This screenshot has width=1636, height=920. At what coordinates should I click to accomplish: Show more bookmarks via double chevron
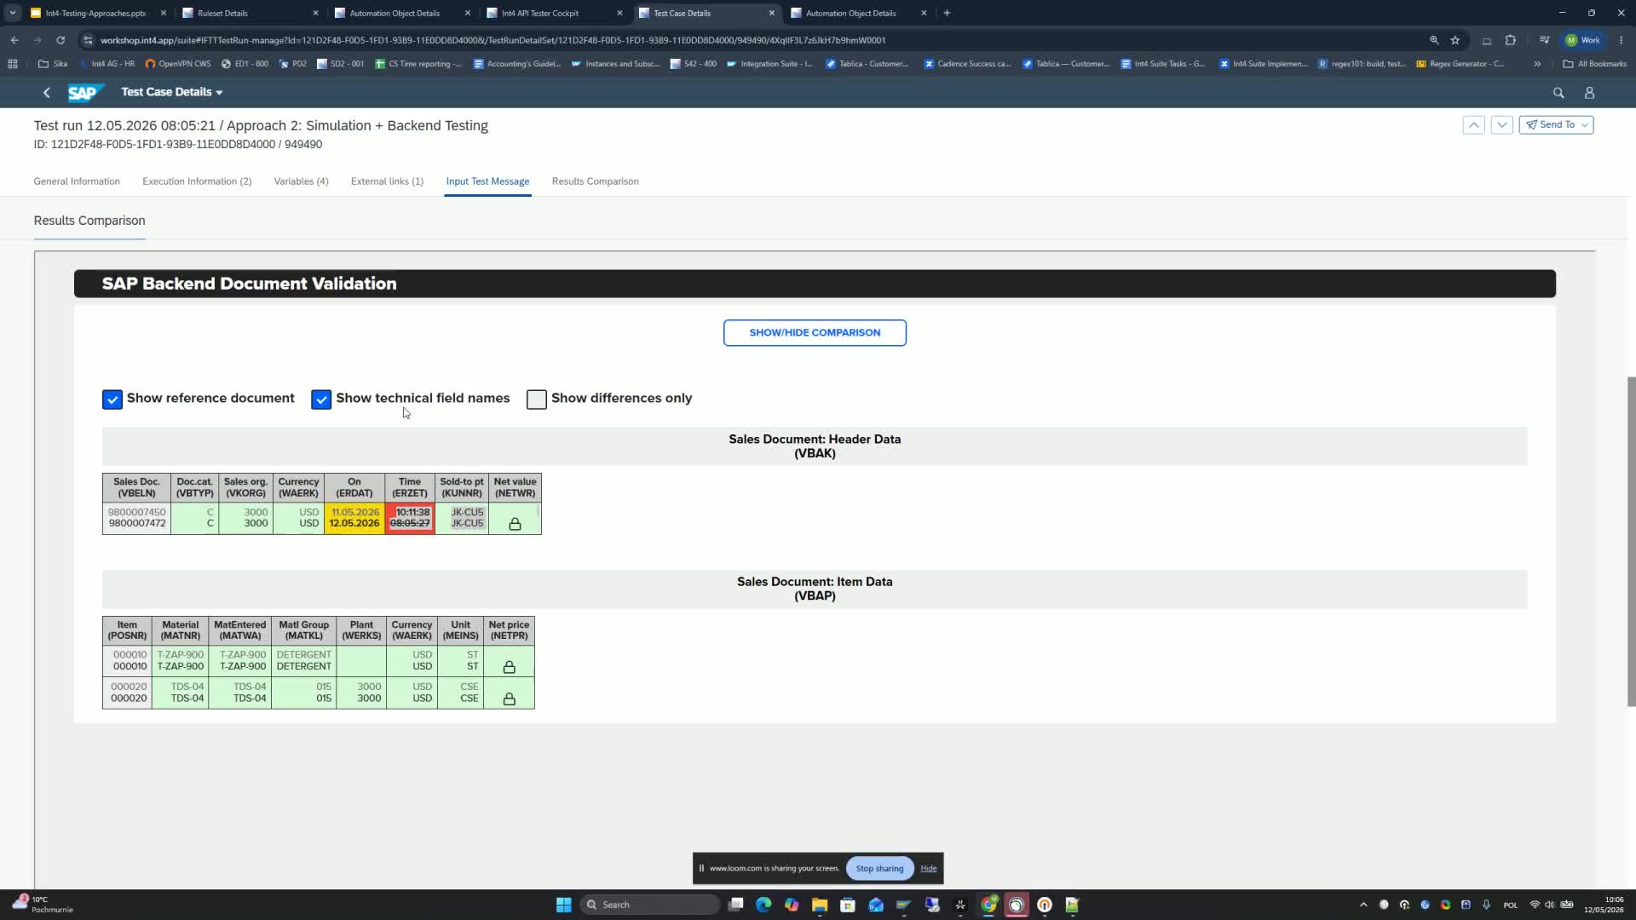point(1537,64)
